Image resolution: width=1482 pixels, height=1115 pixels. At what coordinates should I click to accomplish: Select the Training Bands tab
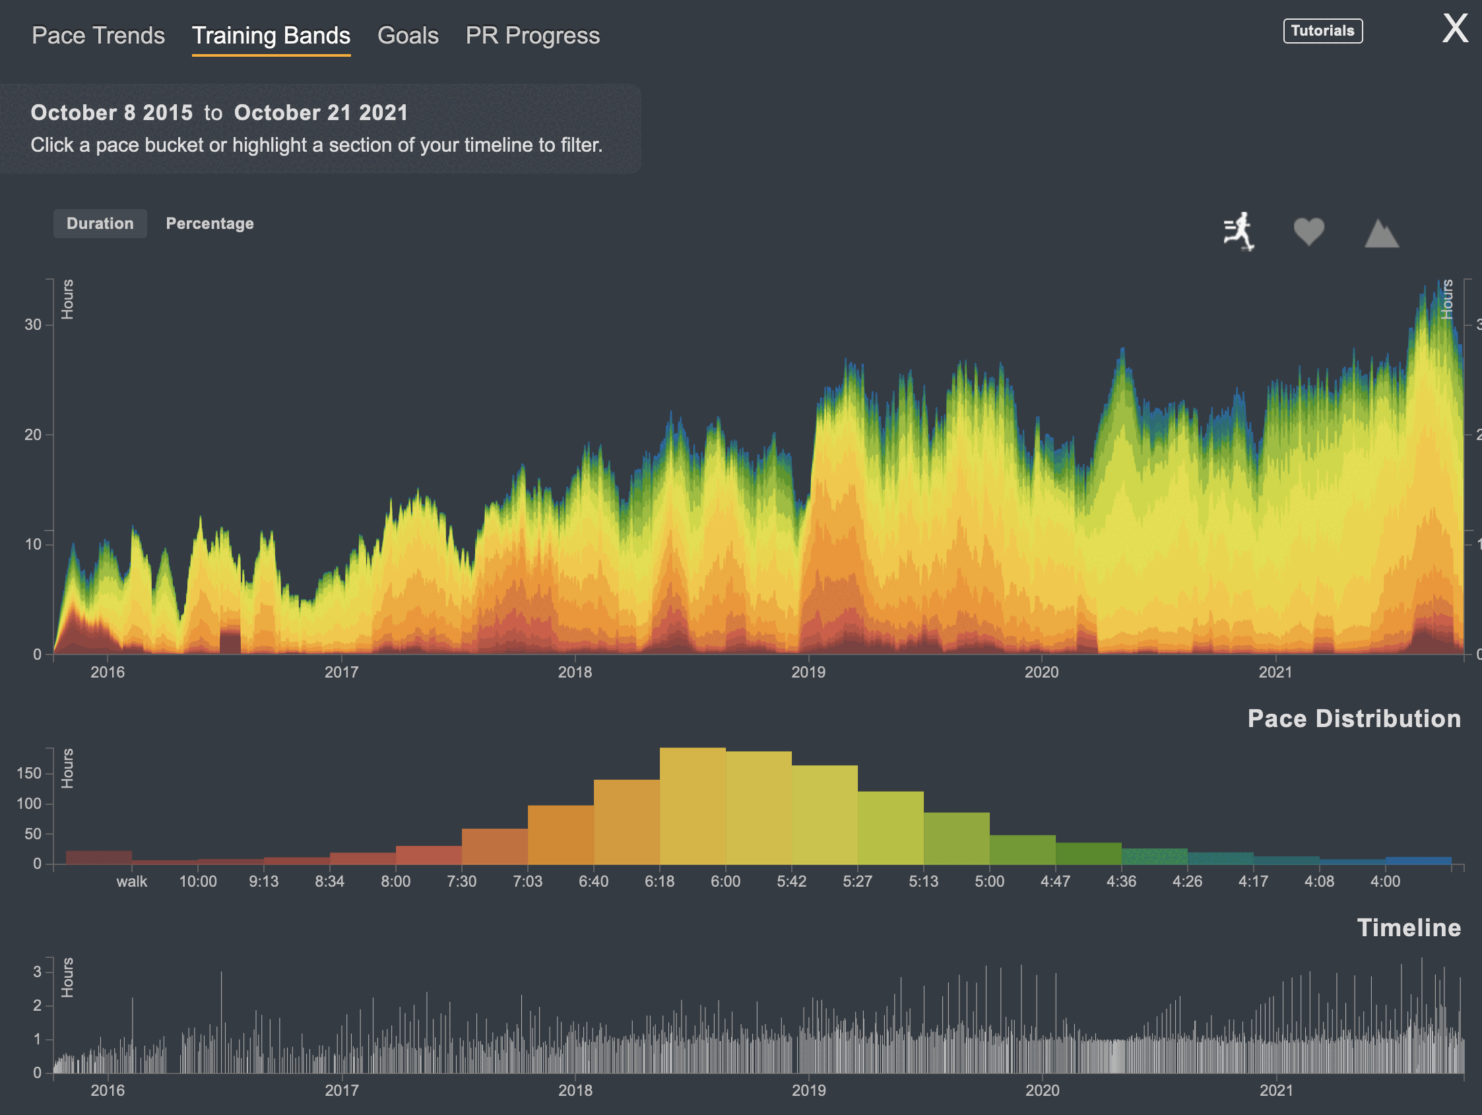click(x=271, y=36)
